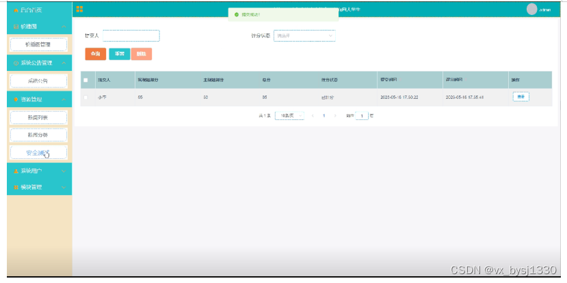Open the 10条/页 page size dropdown
This screenshot has height=283, width=567.
[289, 116]
